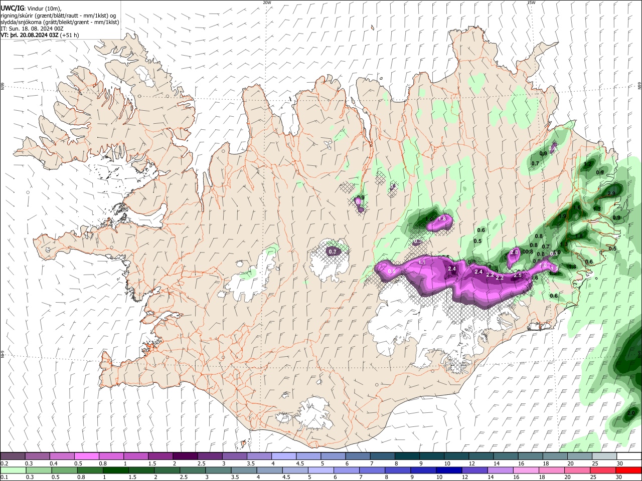
Task: Click the '2.8' value in the small purple blob
Action: [514, 252]
